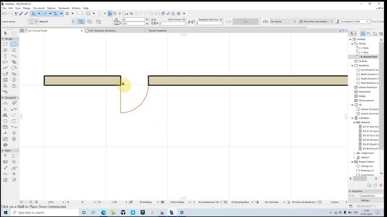Collapse the Schedules tree node

(x=353, y=118)
